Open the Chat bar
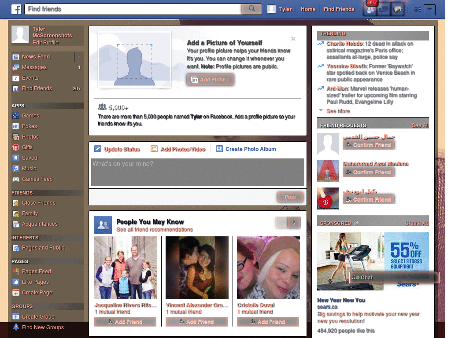The height and width of the screenshot is (338, 451). [394, 277]
